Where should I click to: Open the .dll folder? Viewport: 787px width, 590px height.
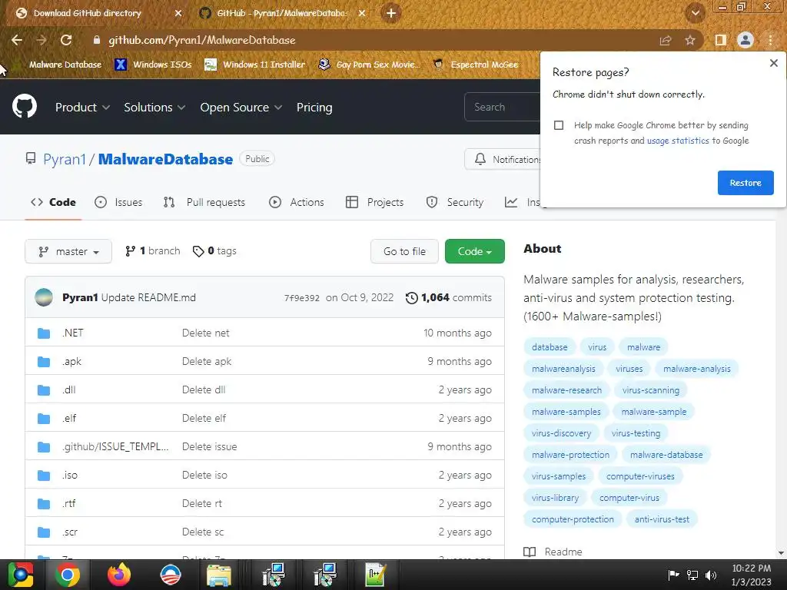[69, 389]
